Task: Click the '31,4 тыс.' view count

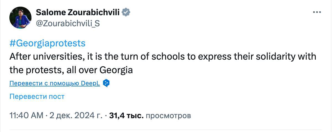Action: click(126, 115)
